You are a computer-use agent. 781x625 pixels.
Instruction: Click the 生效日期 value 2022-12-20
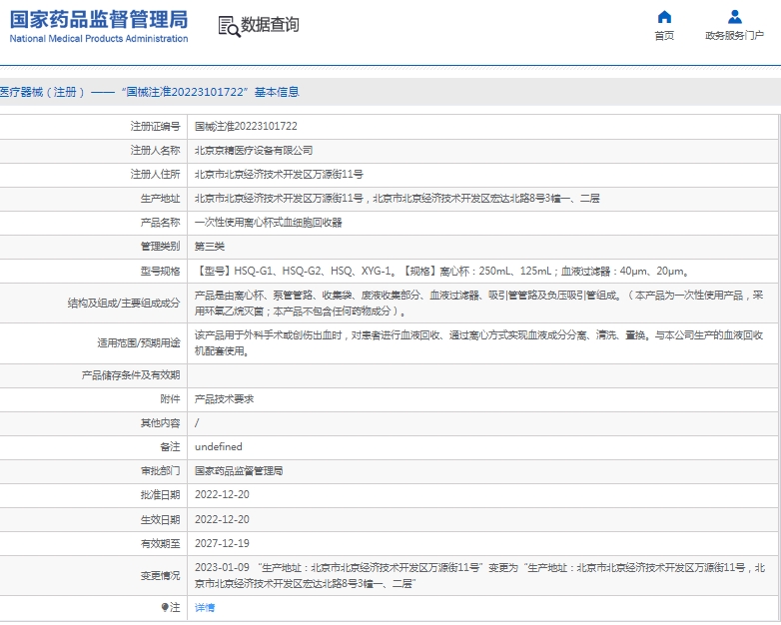point(222,519)
